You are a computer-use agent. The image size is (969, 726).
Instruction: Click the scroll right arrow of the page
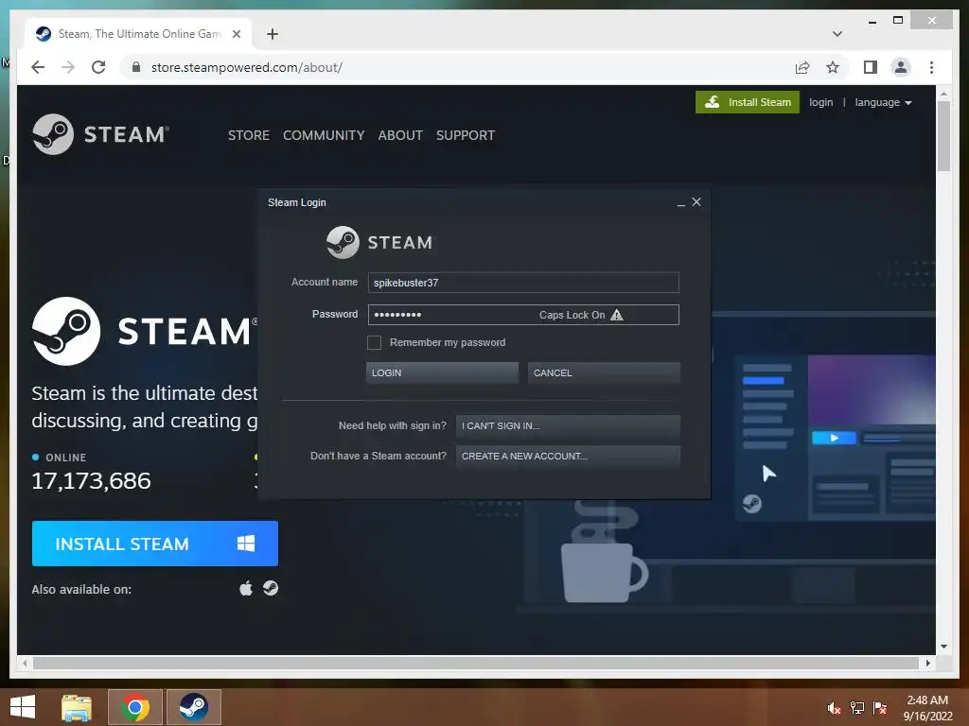(927, 663)
